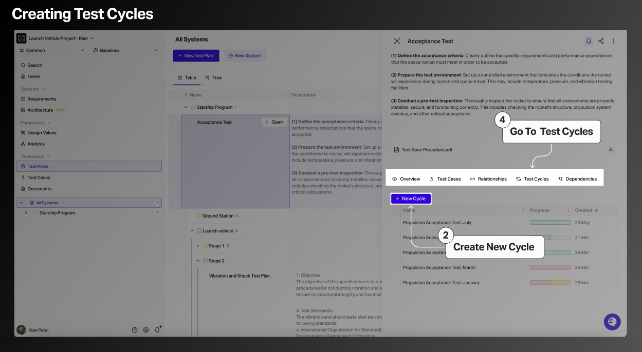Download the Test Spec Procedure.pdf file

click(x=611, y=149)
